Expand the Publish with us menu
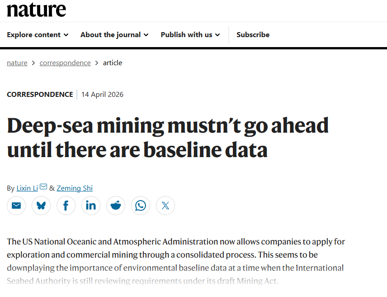387x297 pixels. click(x=190, y=35)
